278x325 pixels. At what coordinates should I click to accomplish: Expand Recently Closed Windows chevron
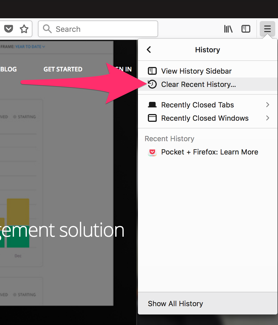pos(267,118)
